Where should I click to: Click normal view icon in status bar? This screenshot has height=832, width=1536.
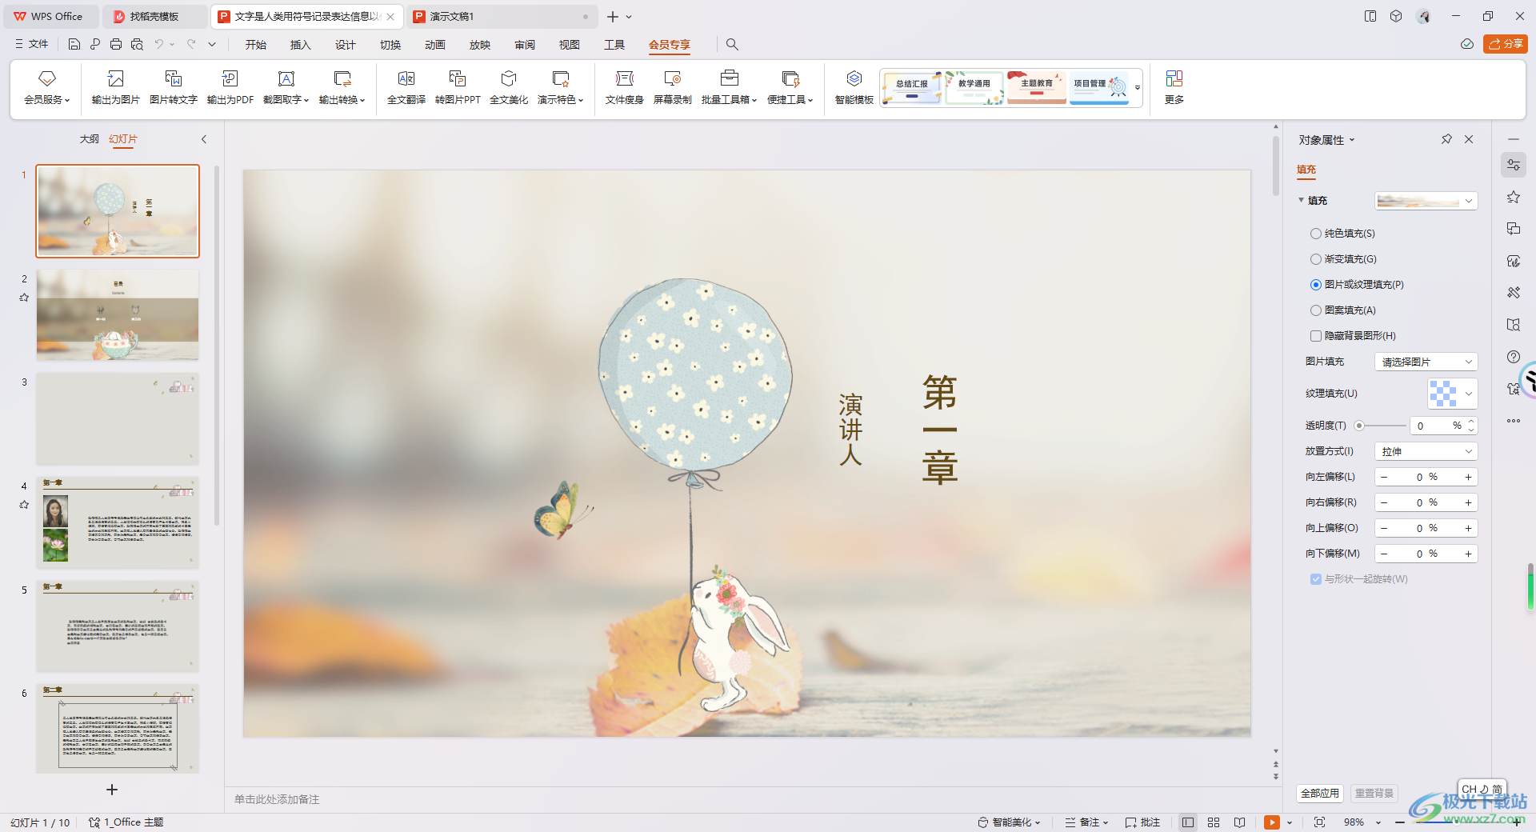[1188, 822]
